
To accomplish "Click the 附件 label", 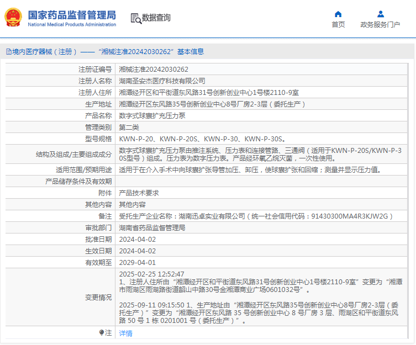I will pos(105,193).
